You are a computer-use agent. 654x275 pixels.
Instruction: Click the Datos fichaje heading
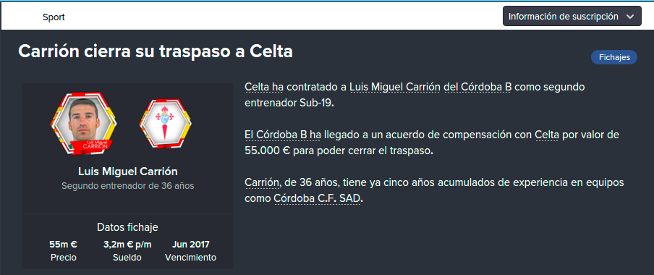pos(127,227)
